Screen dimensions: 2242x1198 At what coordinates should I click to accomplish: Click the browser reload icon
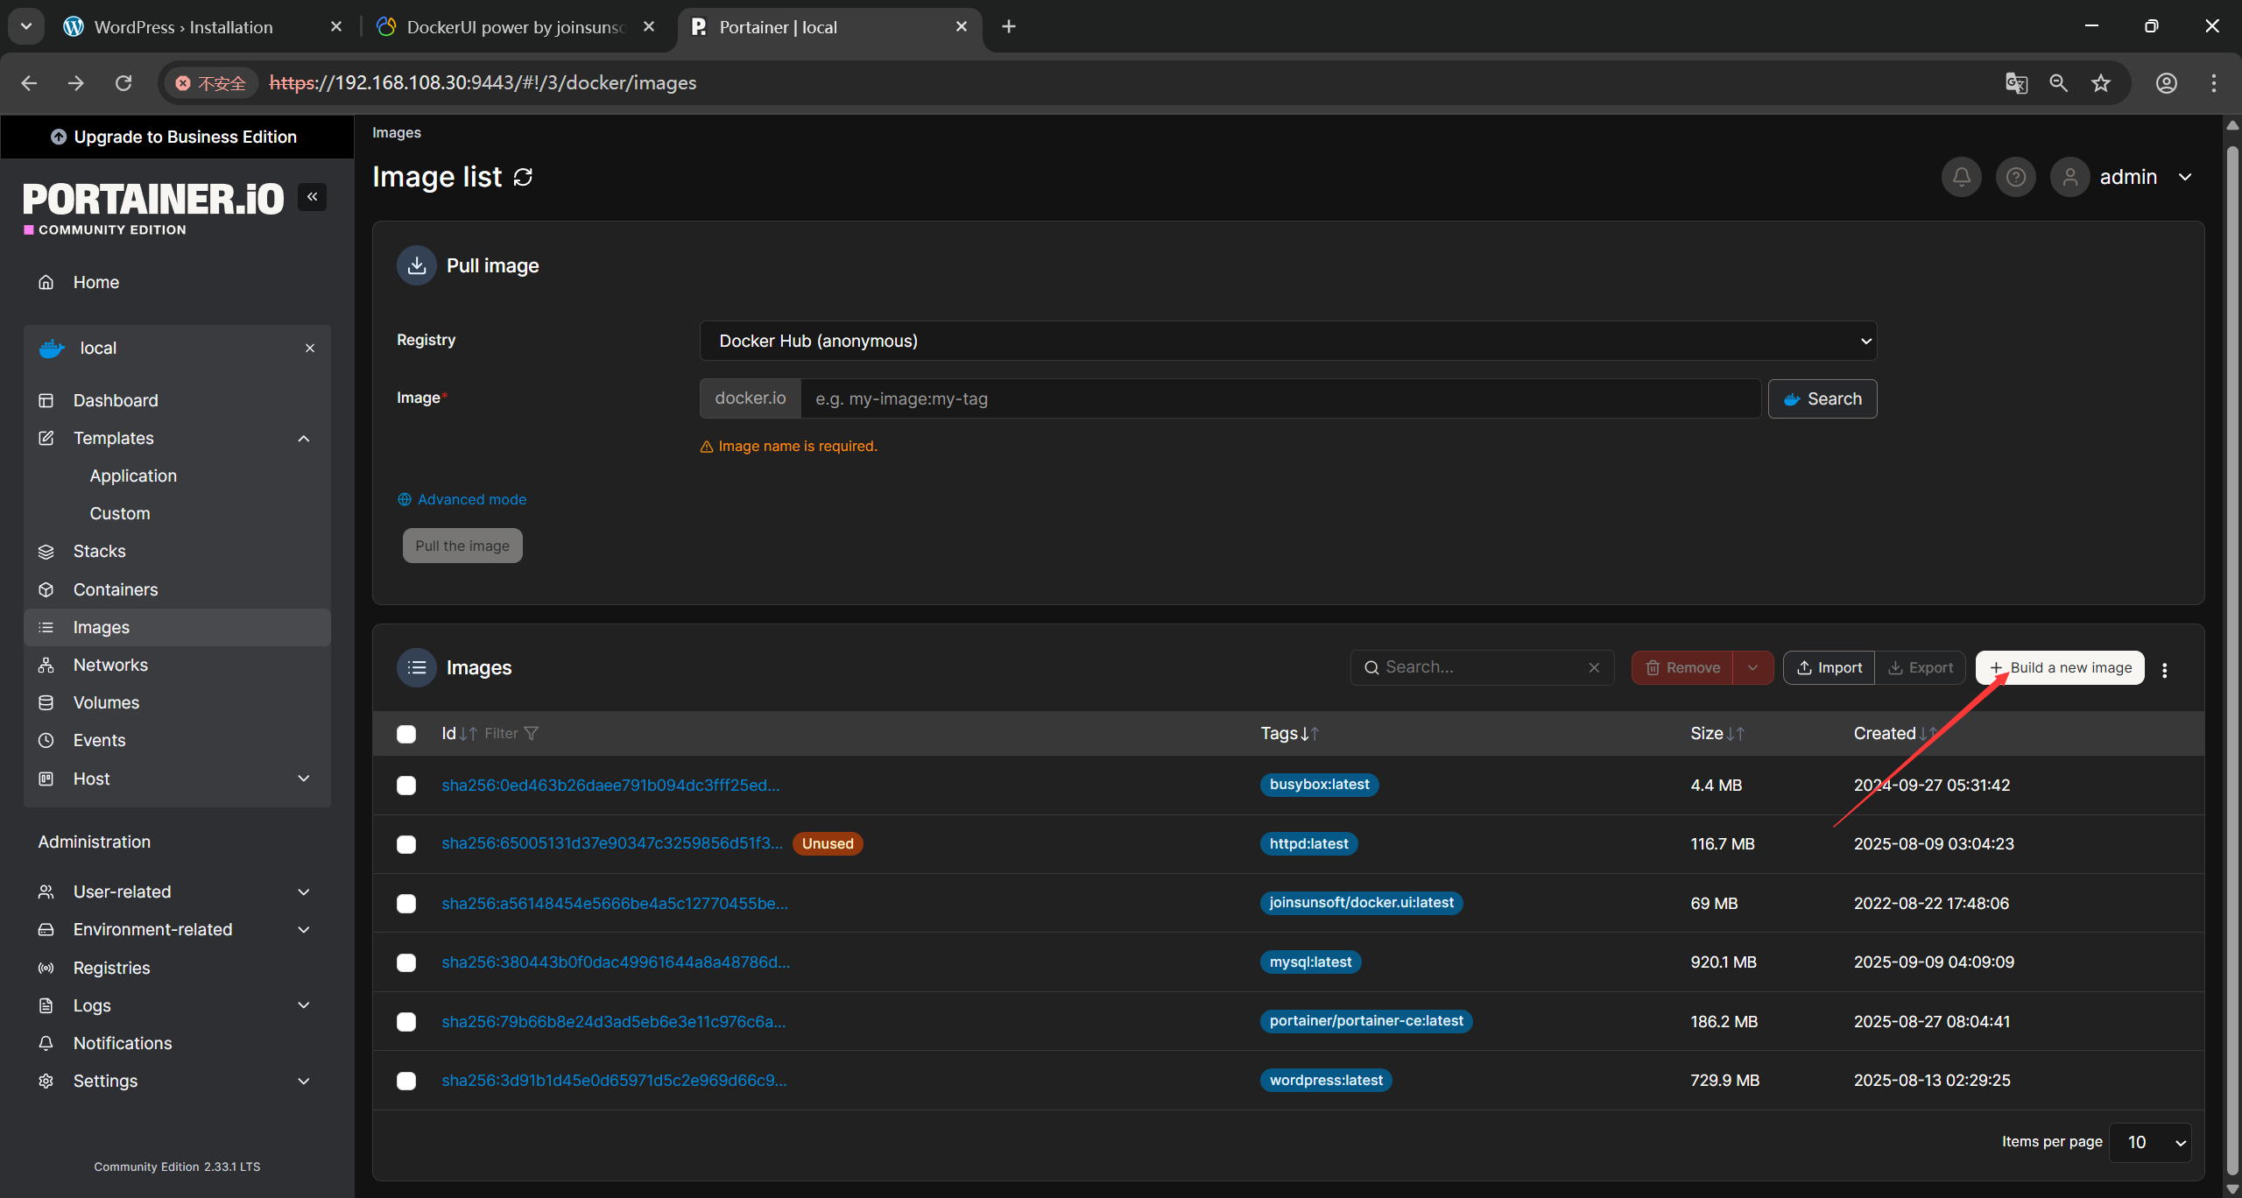123,83
